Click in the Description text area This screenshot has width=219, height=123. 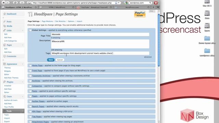pyautogui.click(x=100, y=44)
